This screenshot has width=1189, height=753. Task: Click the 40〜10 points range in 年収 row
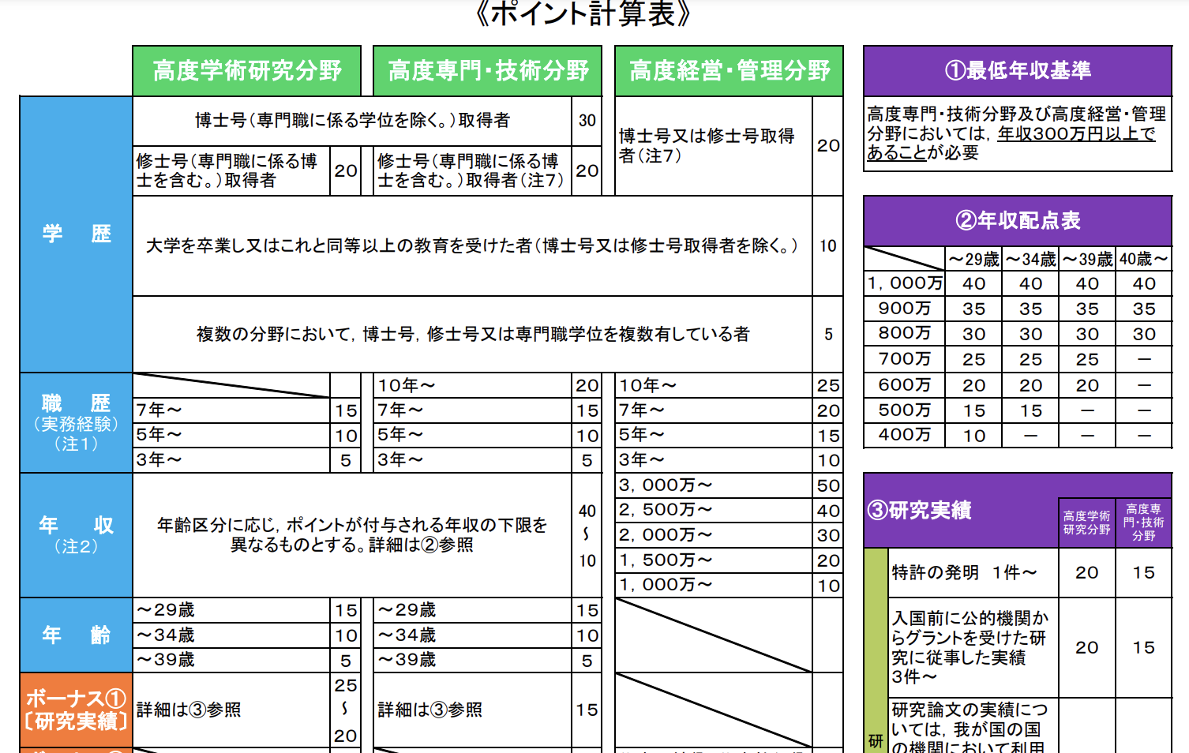pyautogui.click(x=587, y=536)
